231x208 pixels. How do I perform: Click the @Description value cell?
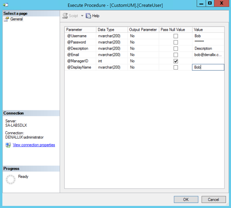[208, 49]
